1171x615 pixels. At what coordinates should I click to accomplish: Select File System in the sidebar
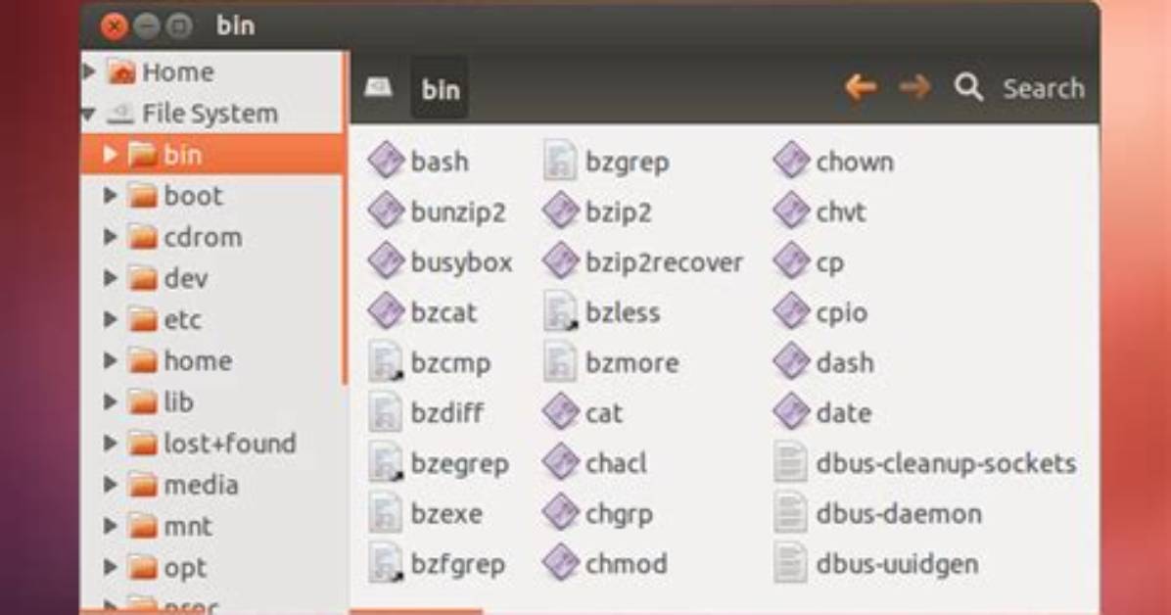pyautogui.click(x=210, y=114)
